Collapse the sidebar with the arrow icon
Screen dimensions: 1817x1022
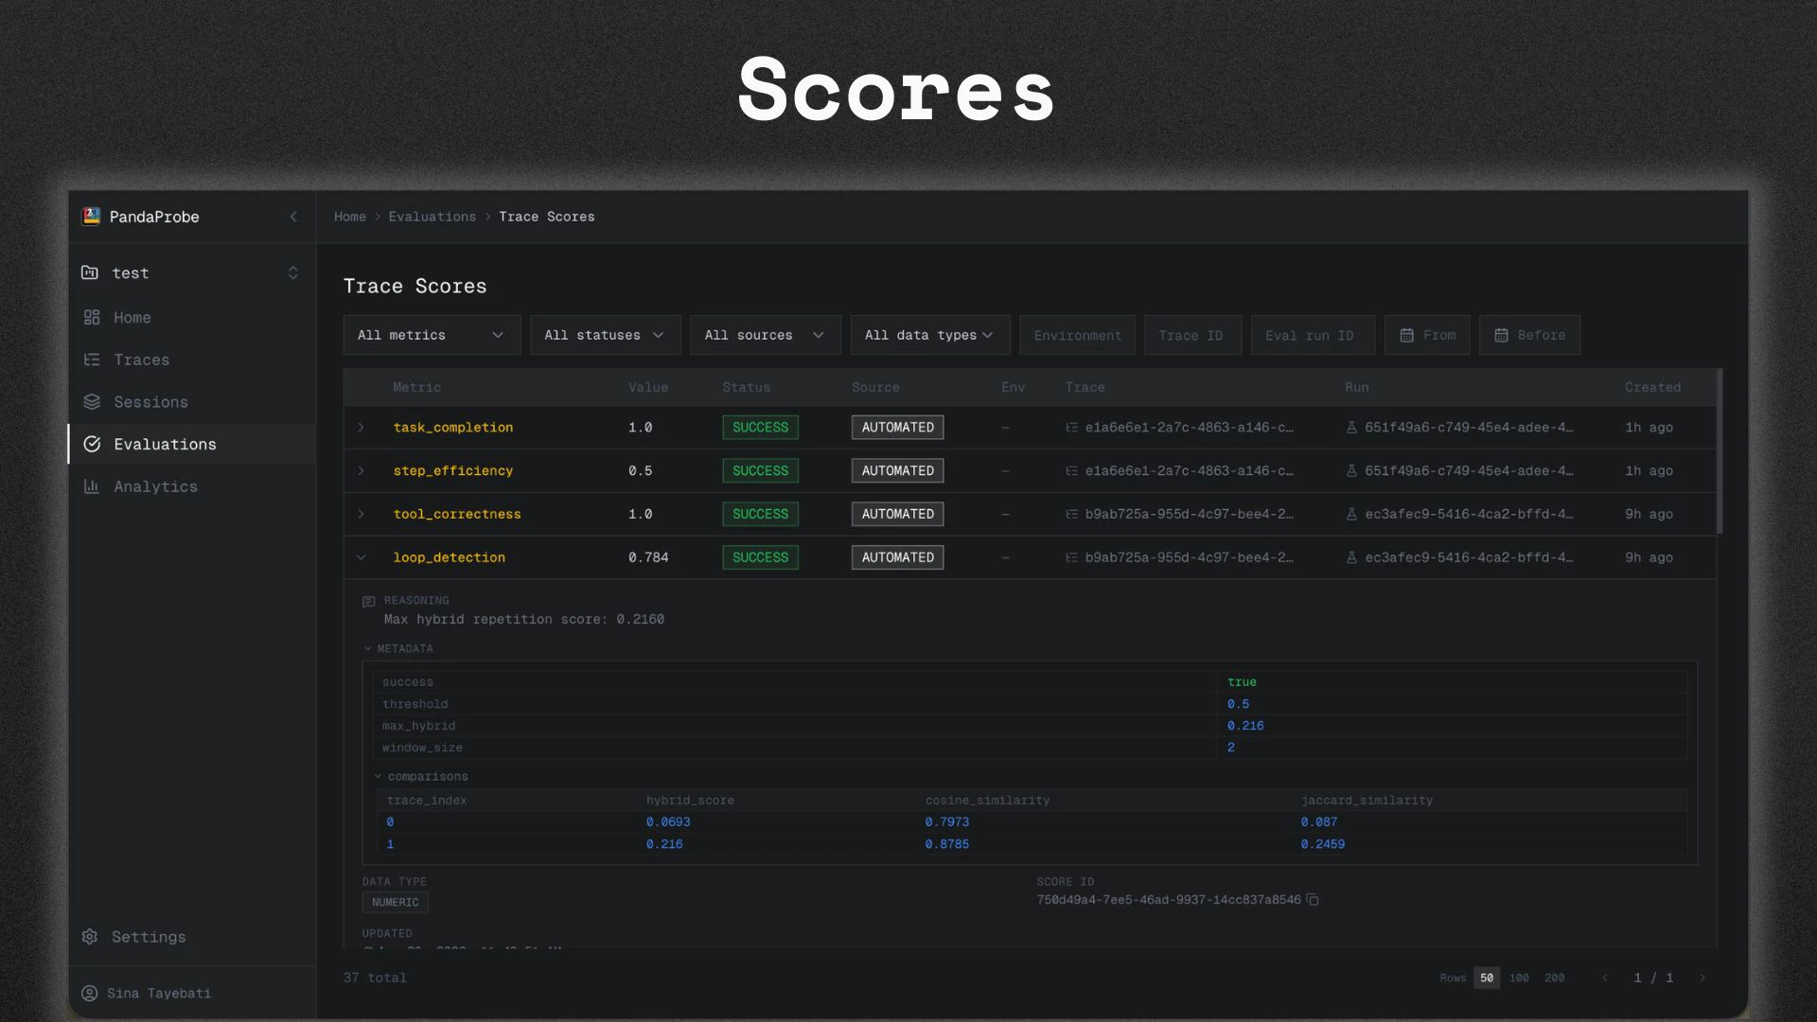[293, 217]
